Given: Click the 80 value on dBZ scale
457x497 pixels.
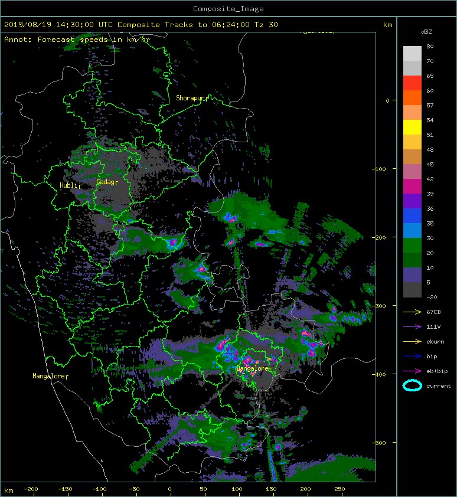Looking at the screenshot, I should tap(430, 46).
